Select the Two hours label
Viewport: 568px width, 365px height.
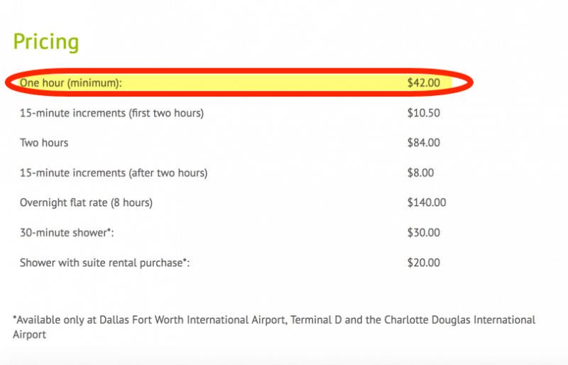click(x=44, y=143)
